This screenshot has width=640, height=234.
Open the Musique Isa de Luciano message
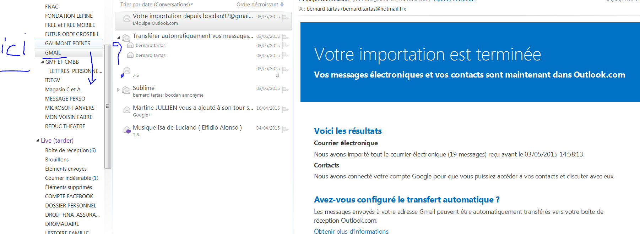coord(187,127)
